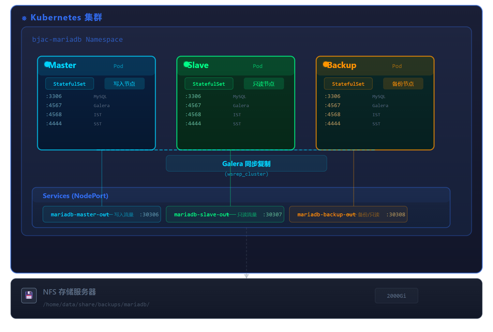Screen dimensions: 493x332
Task: Toggle the 只读节点 badge on Slave
Action: click(264, 84)
